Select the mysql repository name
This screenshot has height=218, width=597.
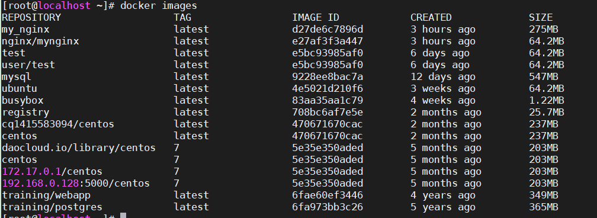[17, 77]
